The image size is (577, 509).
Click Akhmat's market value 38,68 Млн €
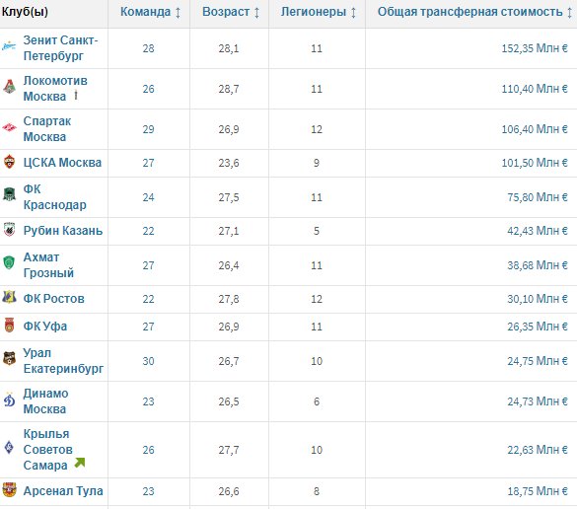point(538,265)
